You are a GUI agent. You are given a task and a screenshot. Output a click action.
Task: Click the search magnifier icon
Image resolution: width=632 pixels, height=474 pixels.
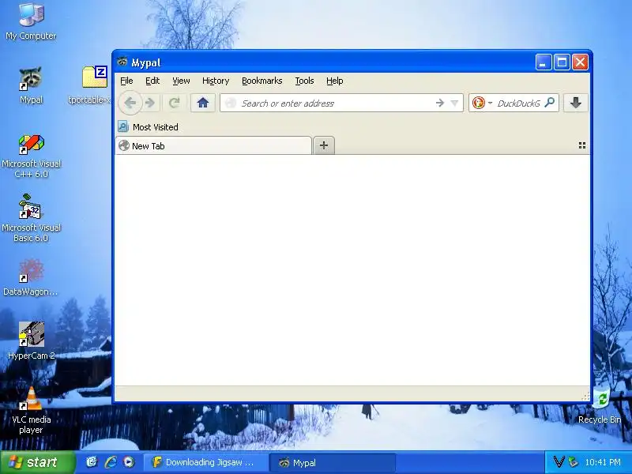coord(549,103)
